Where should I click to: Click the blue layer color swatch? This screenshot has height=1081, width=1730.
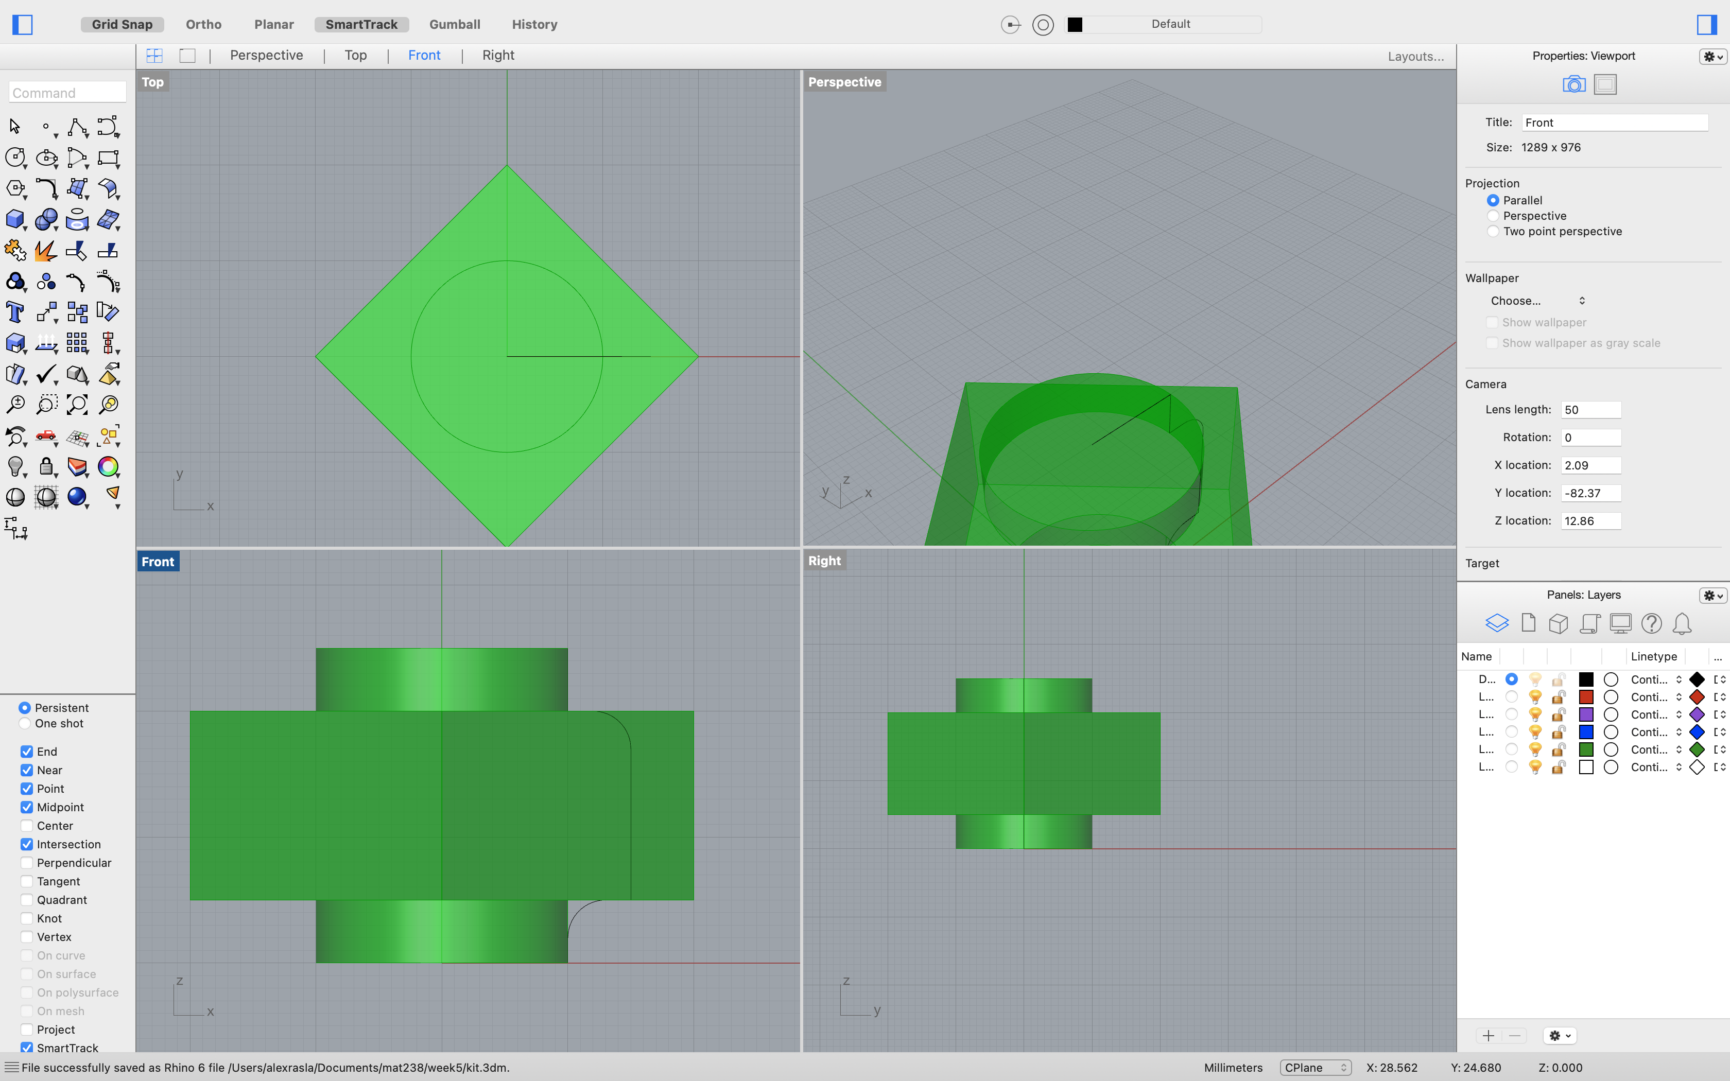[1586, 732]
